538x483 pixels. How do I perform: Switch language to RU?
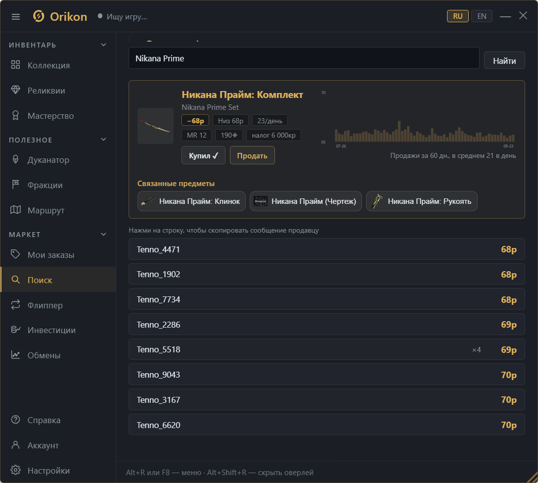458,16
